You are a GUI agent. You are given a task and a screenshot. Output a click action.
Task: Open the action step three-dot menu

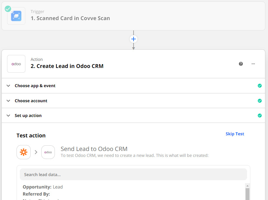click(253, 64)
